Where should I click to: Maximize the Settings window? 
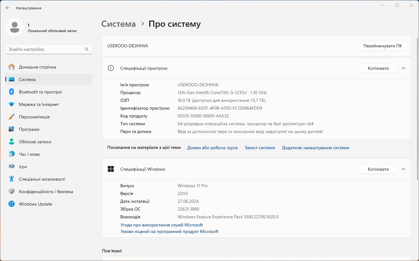[x=397, y=5]
